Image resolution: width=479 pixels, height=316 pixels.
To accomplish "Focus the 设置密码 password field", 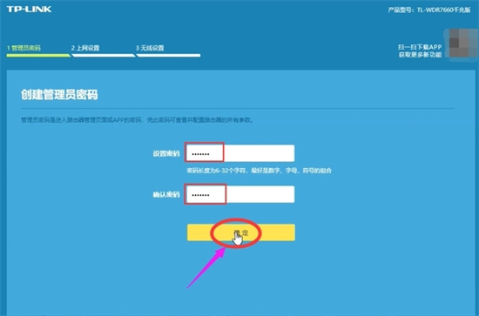I will coord(240,153).
